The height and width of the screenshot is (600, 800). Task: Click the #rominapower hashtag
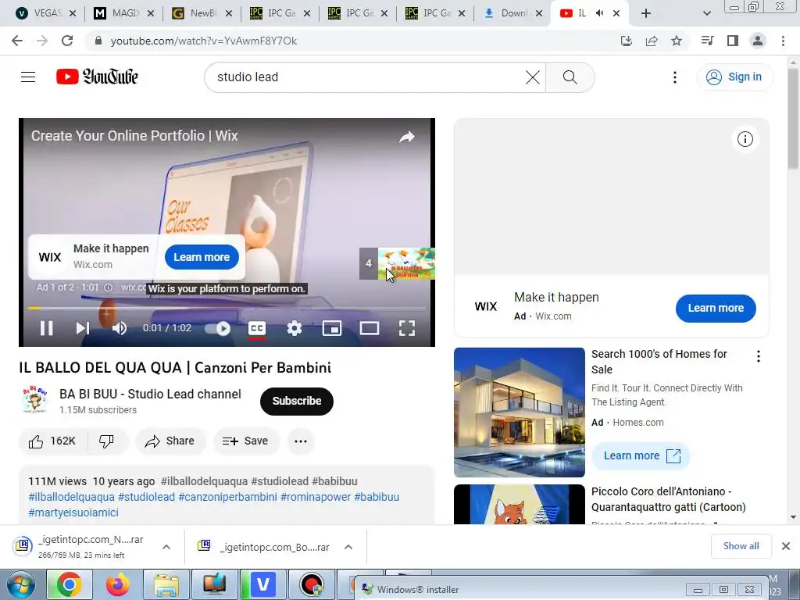pyautogui.click(x=316, y=497)
